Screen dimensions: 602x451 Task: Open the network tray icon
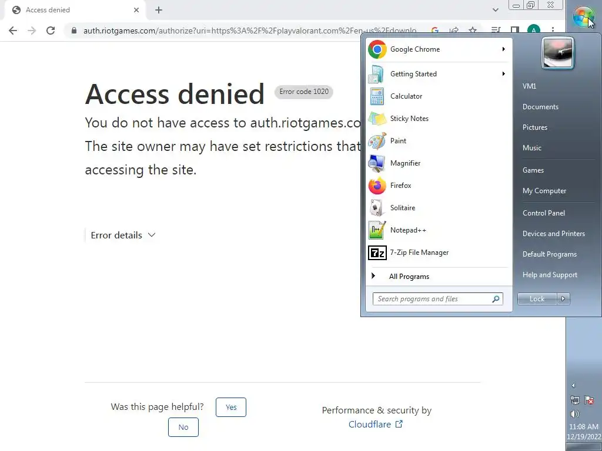(x=575, y=400)
